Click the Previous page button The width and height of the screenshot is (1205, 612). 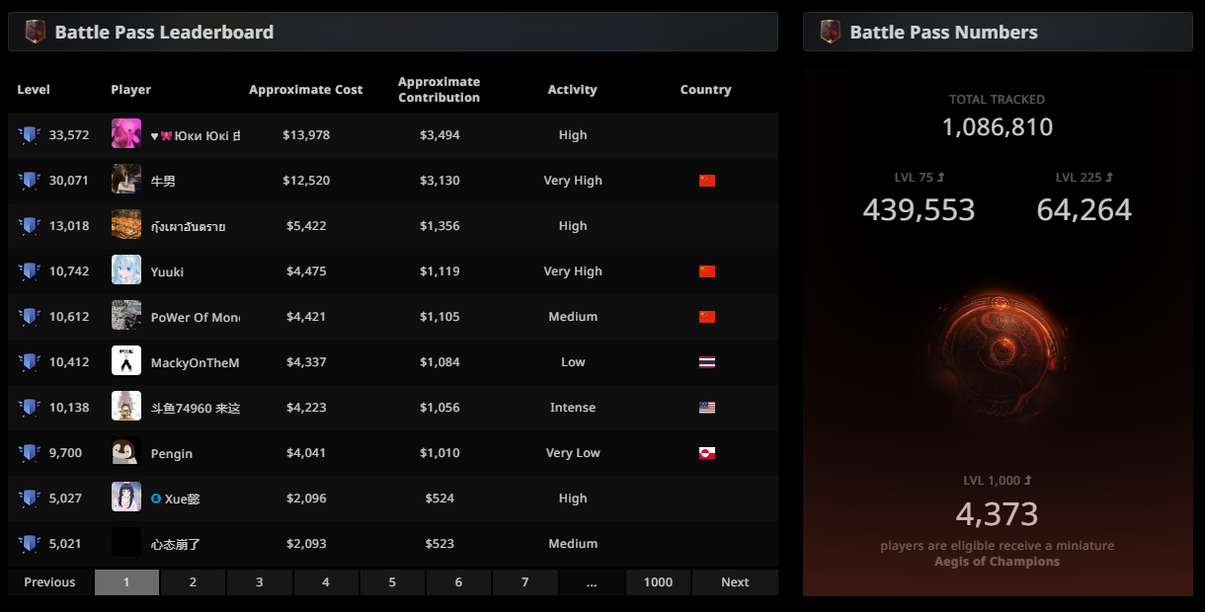[x=49, y=582]
